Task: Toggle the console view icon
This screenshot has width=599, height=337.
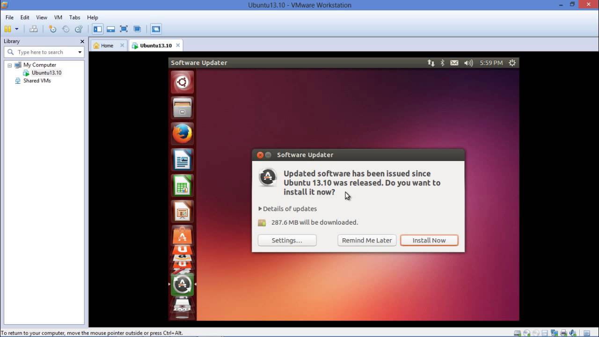Action: pyautogui.click(x=156, y=29)
